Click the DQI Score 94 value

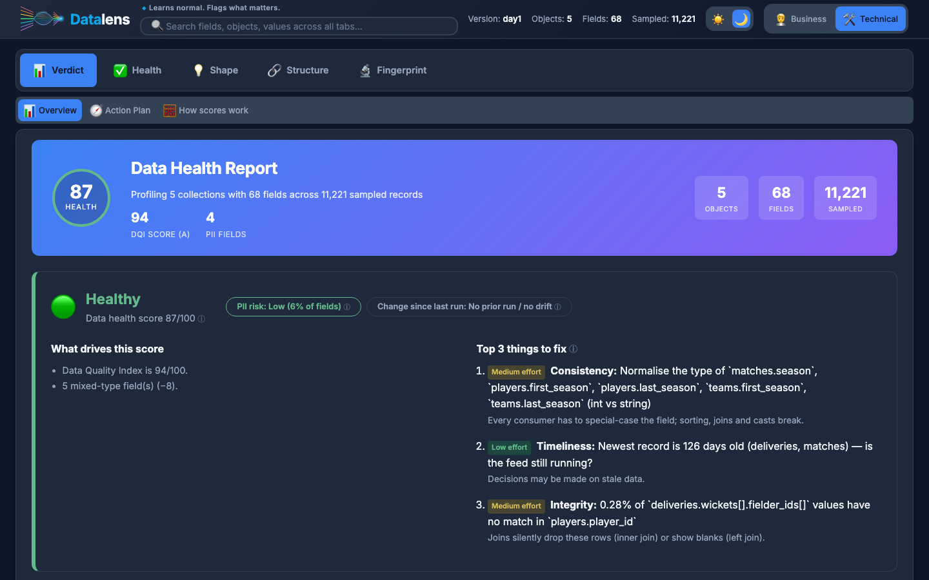pos(140,218)
